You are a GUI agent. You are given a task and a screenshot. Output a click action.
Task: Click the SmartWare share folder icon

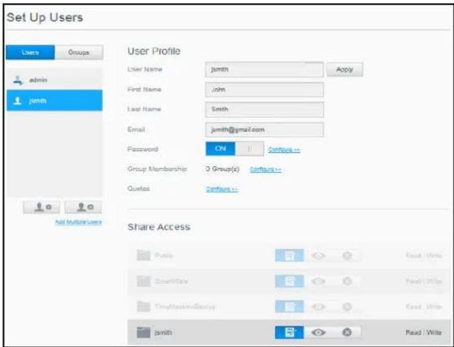pos(143,281)
